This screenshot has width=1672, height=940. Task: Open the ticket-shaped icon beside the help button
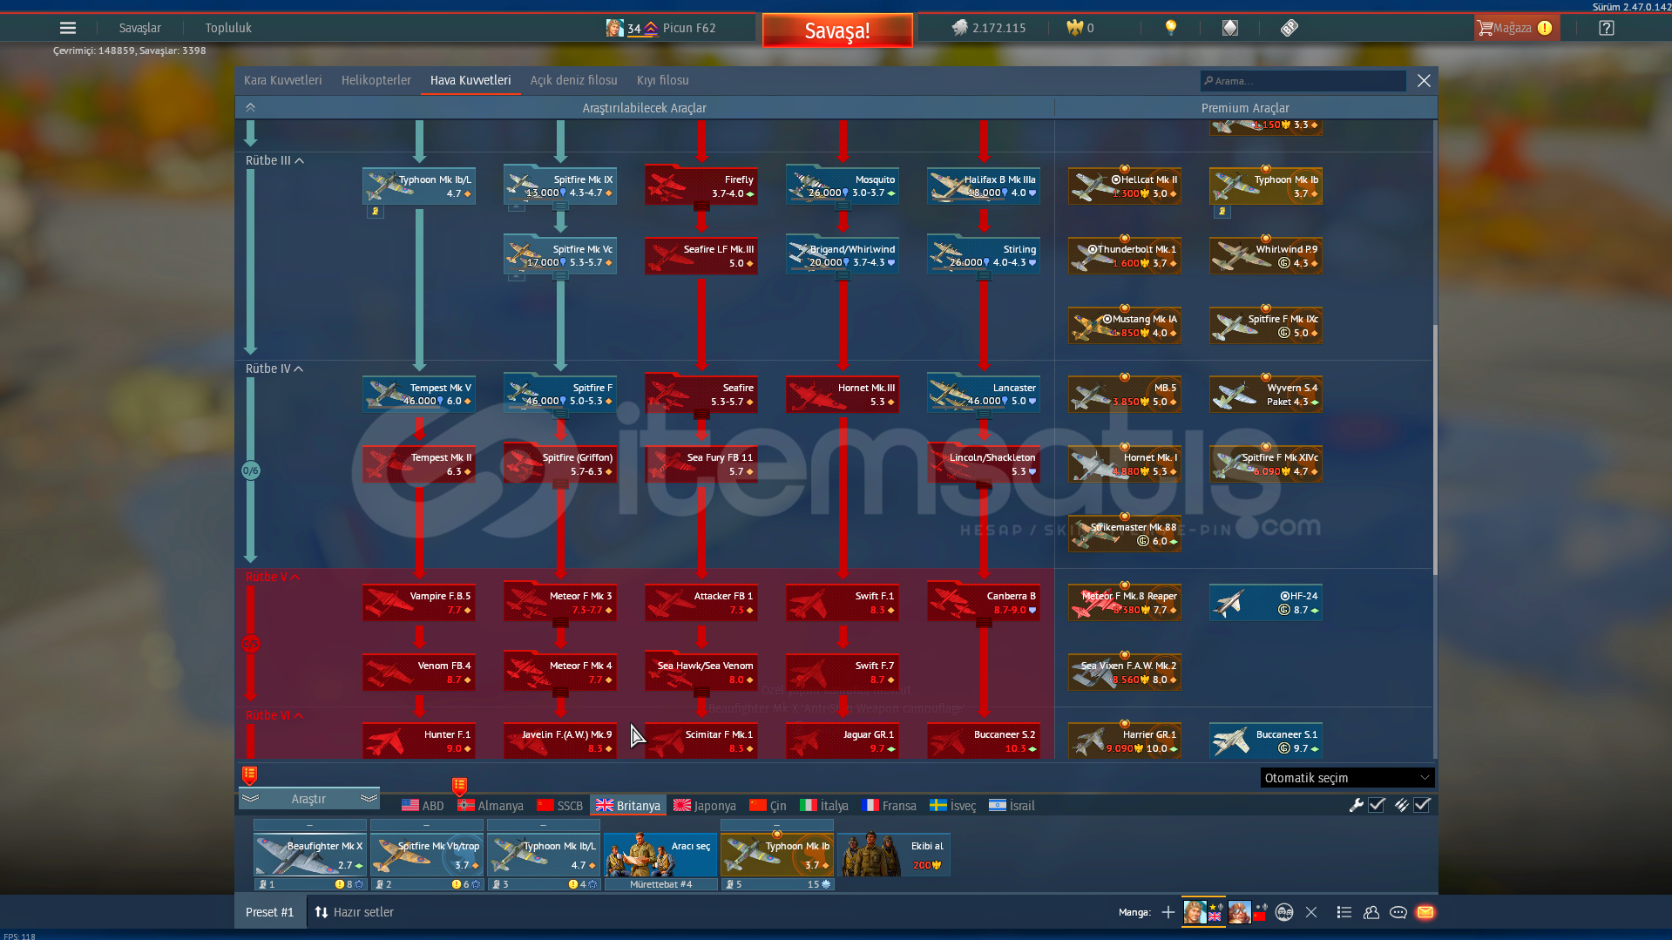[x=1290, y=28]
